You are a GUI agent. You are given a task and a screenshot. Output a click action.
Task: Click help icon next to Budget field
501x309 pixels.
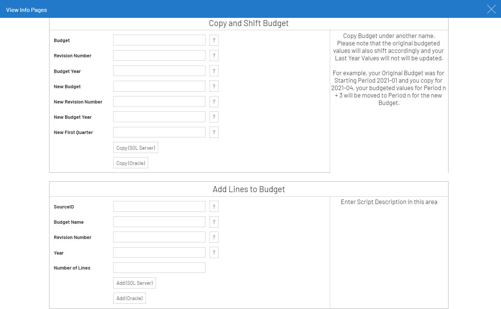[214, 40]
